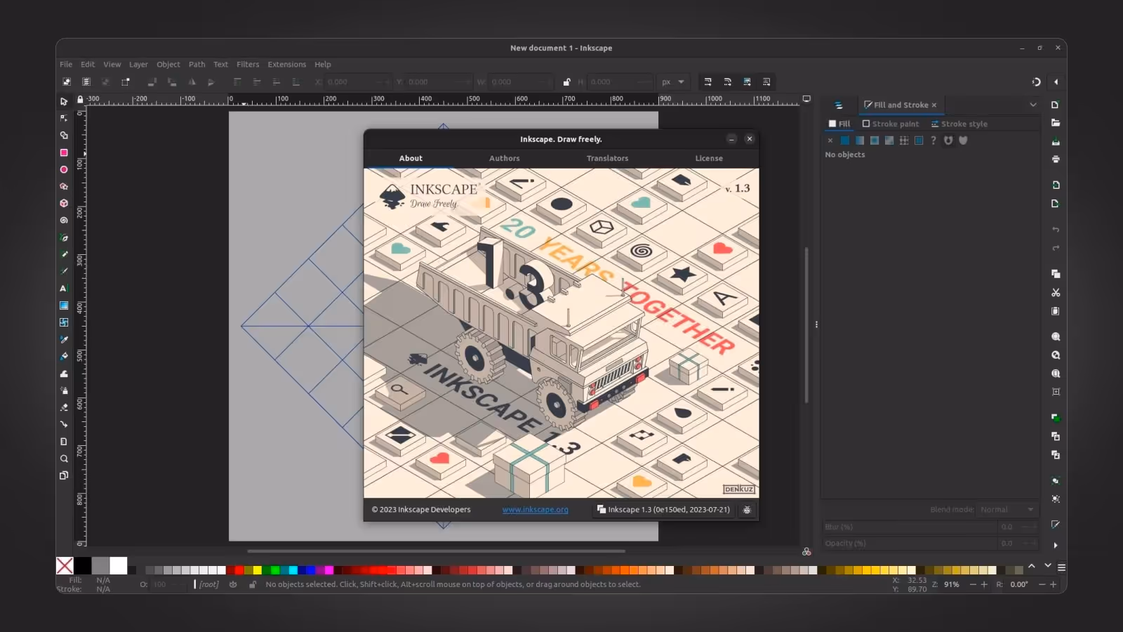1123x632 pixels.
Task: Select the Dropper color picker tool
Action: (x=64, y=339)
